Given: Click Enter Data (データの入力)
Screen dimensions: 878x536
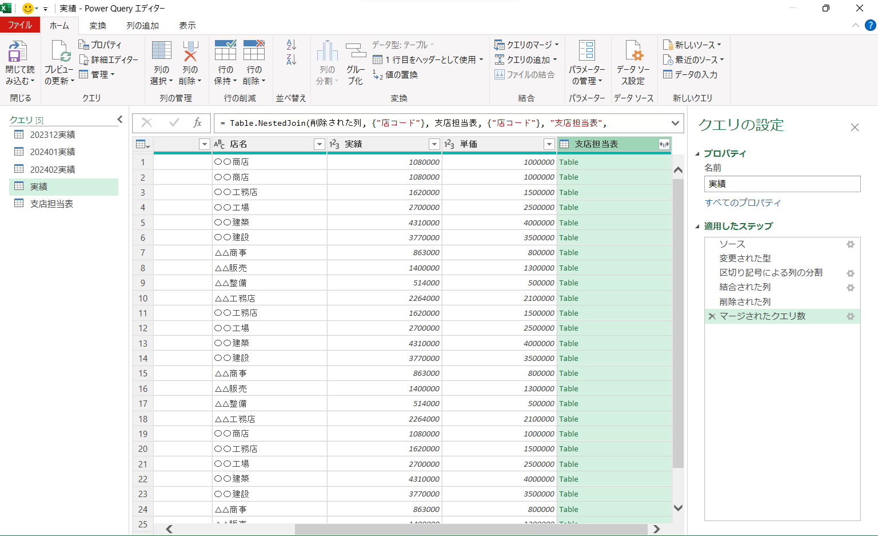Looking at the screenshot, I should pyautogui.click(x=690, y=74).
